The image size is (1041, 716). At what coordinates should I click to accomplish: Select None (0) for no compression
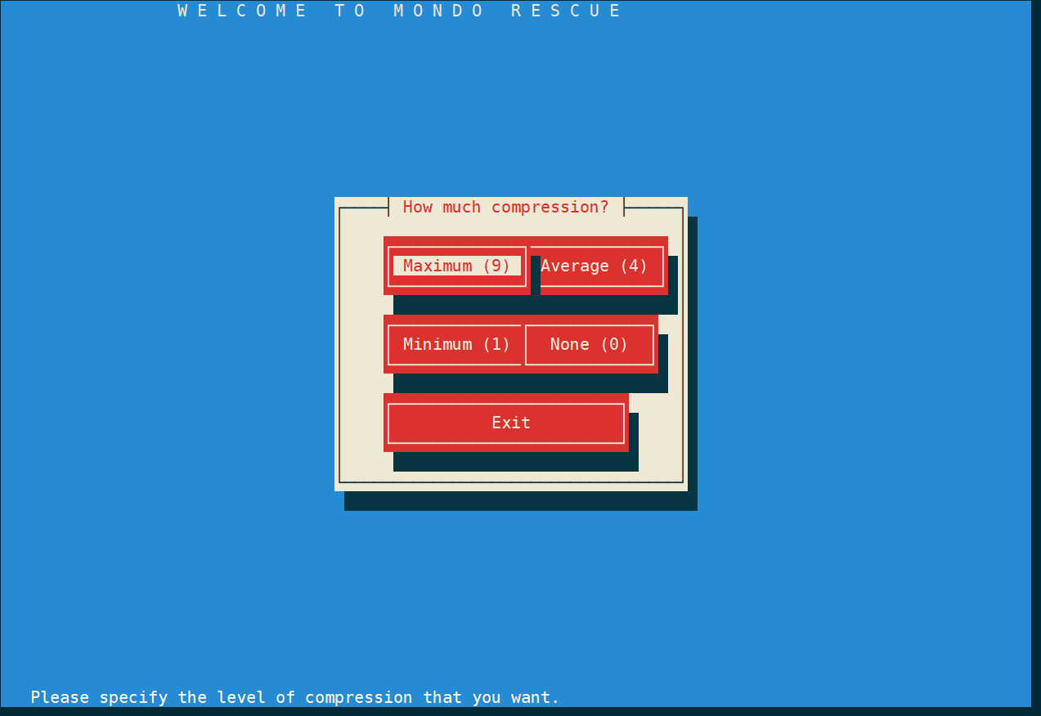pos(589,344)
